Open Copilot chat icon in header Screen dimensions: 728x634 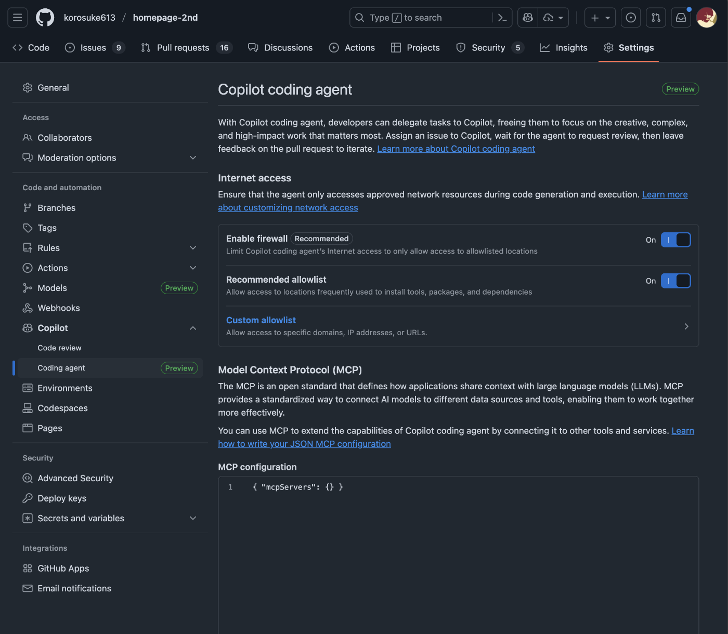point(528,18)
